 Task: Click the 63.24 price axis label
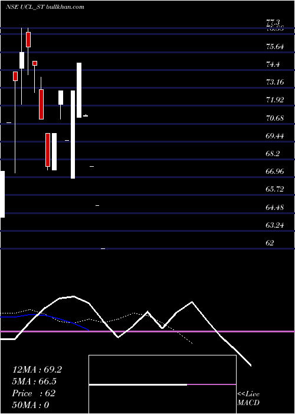[x=275, y=225]
